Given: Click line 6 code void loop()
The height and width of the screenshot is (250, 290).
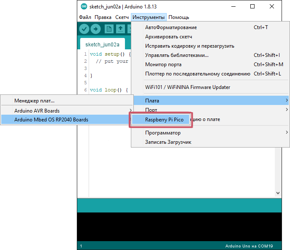Looking at the screenshot, I should click(109, 90).
